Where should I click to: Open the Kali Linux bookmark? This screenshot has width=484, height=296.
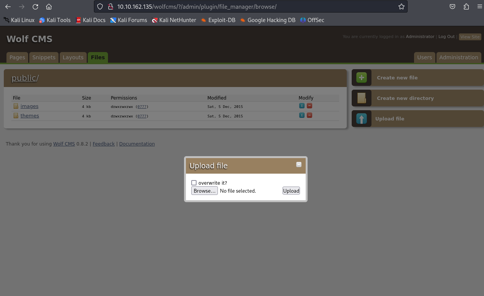tap(19, 20)
